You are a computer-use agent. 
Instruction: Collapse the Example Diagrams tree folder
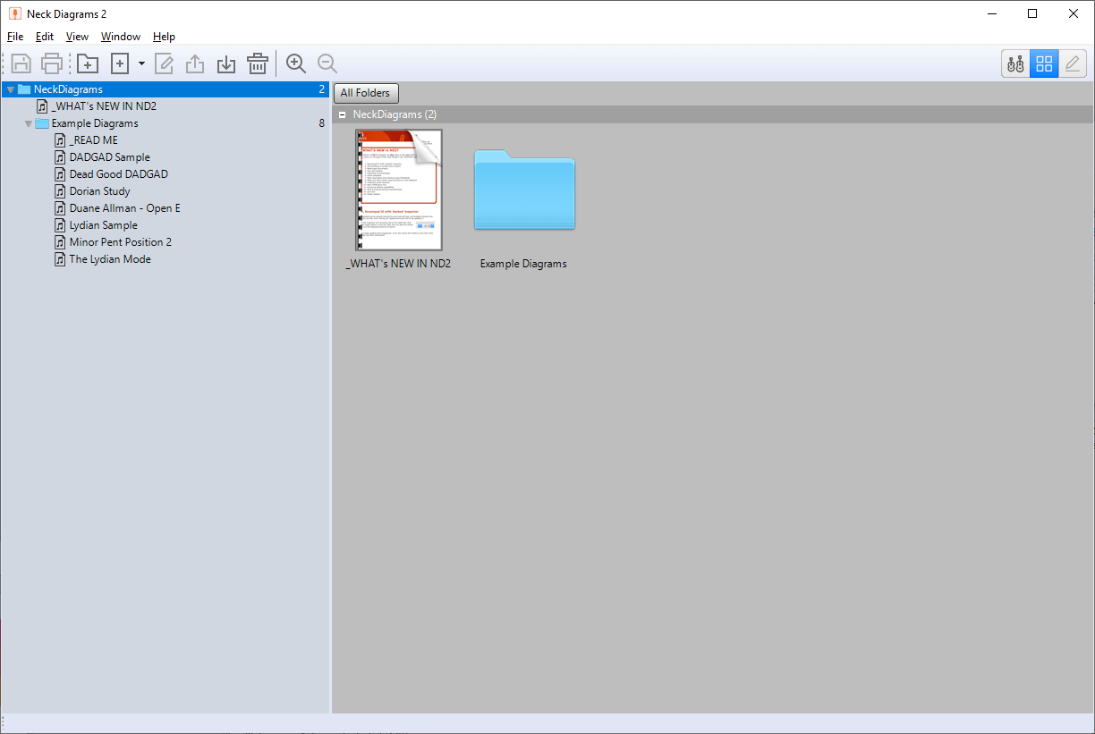[x=29, y=123]
